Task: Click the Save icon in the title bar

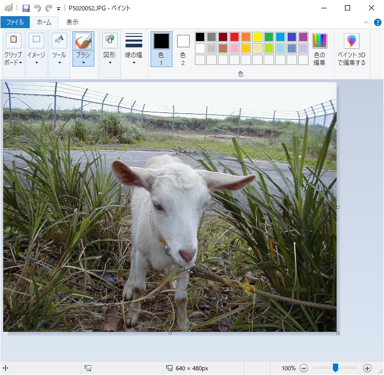Action: pyautogui.click(x=26, y=8)
